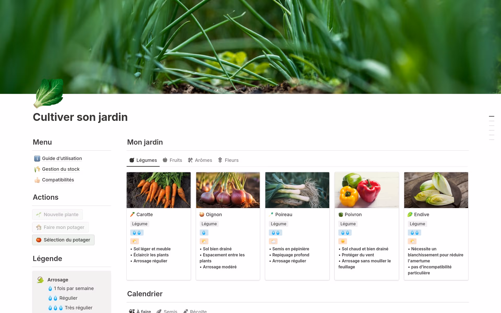
Task: Click the leafy icon next to Endive
Action: click(x=410, y=215)
